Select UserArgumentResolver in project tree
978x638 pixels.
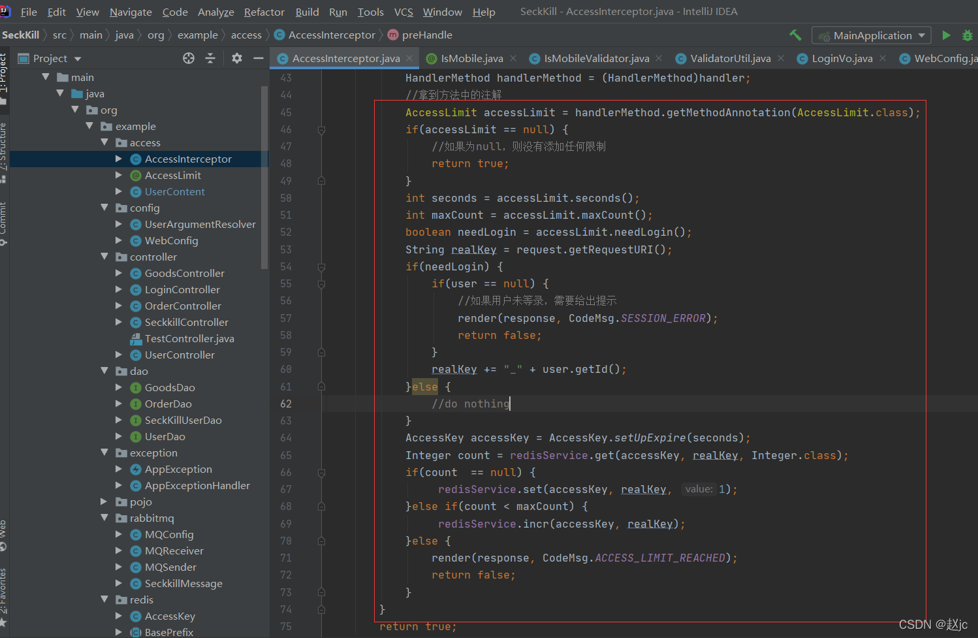(200, 224)
